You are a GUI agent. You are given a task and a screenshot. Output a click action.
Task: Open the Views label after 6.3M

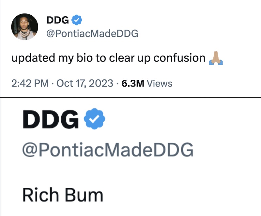[x=160, y=84]
